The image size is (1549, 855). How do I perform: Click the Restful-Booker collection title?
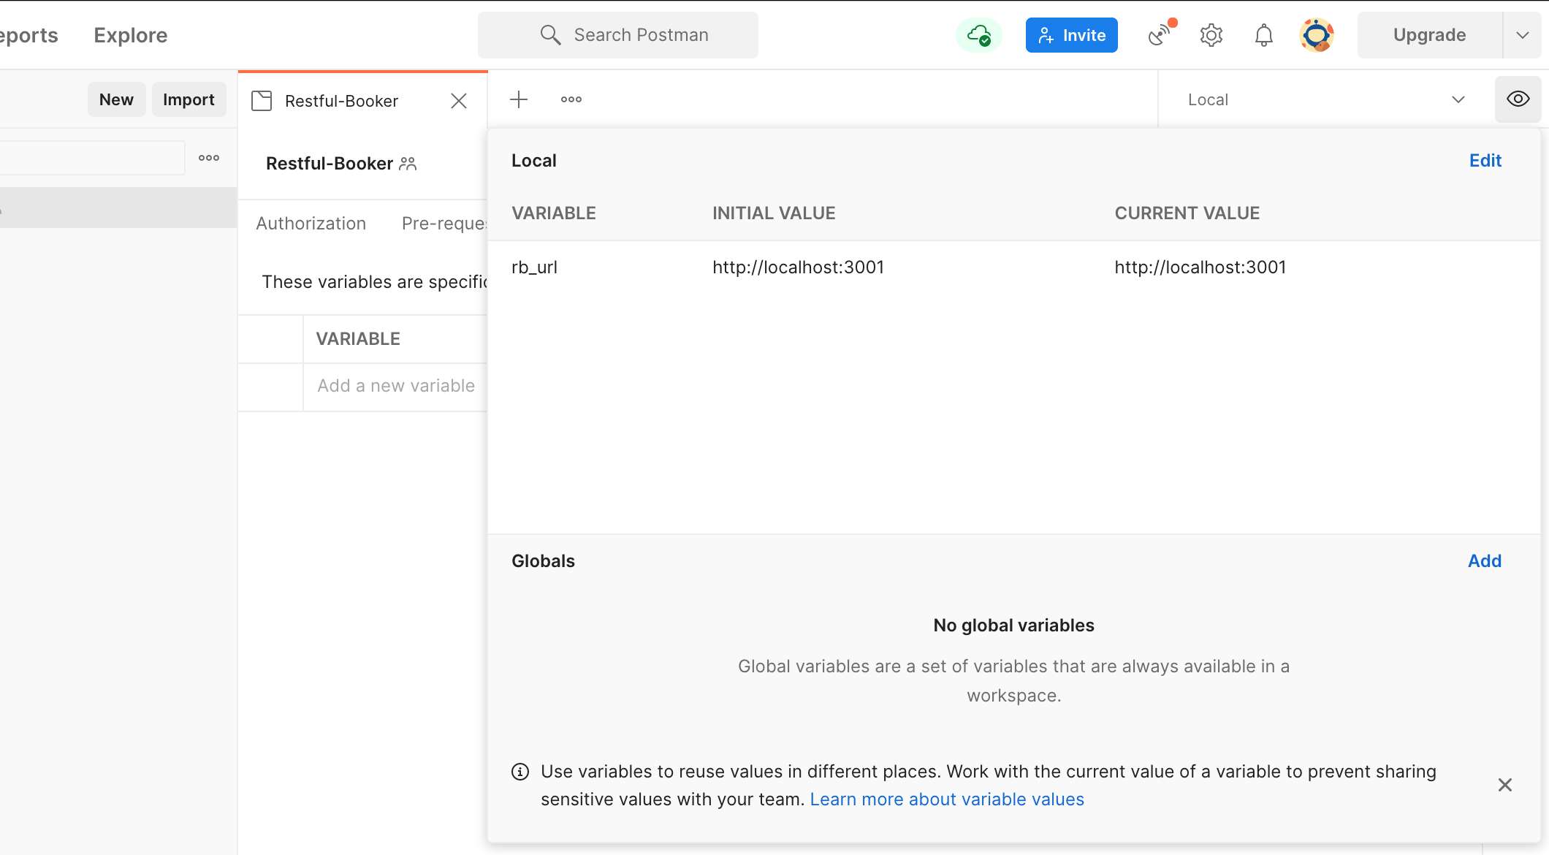tap(330, 164)
